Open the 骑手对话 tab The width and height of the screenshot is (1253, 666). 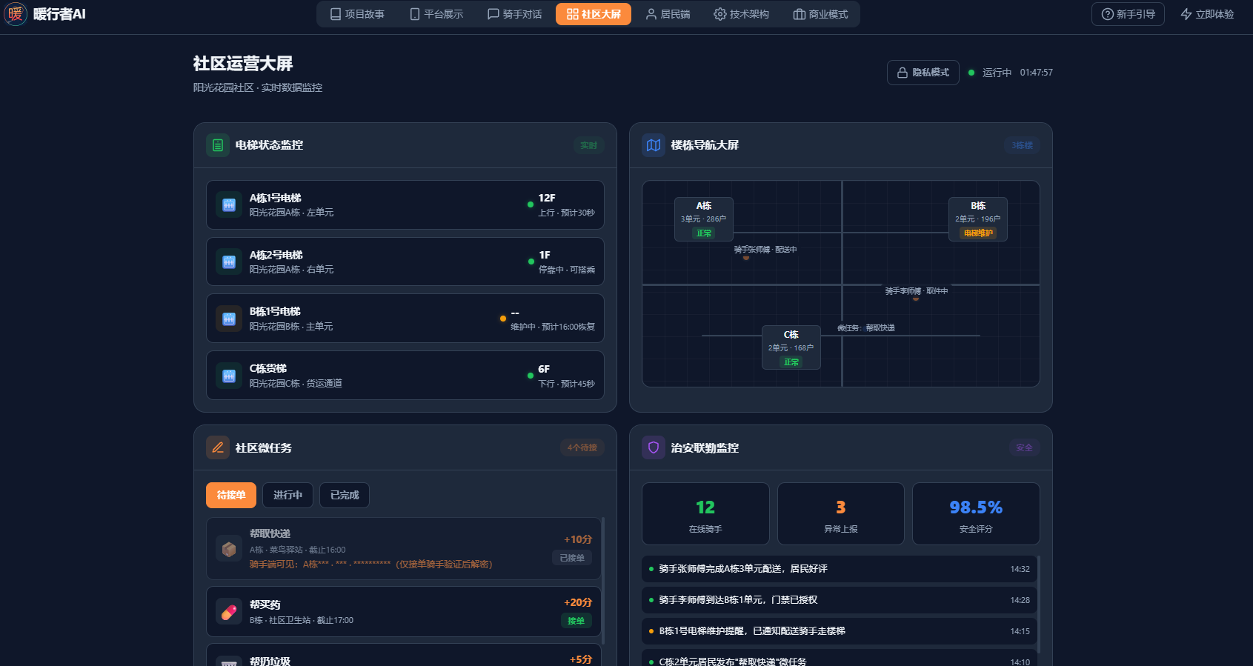(x=515, y=14)
